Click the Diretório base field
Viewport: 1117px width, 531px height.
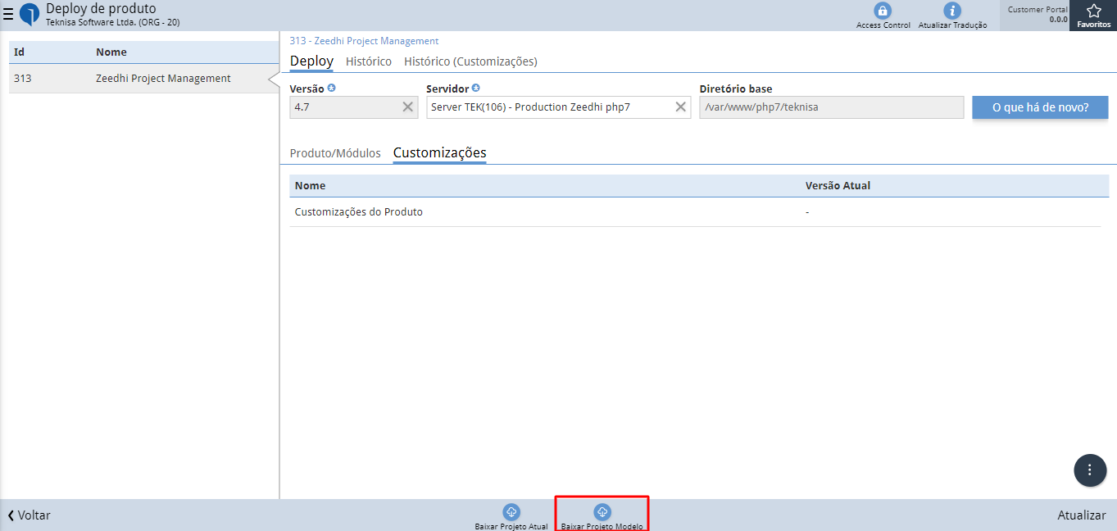(x=831, y=107)
